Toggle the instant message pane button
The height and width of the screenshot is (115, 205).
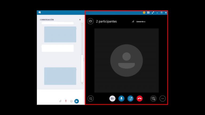pos(90,98)
